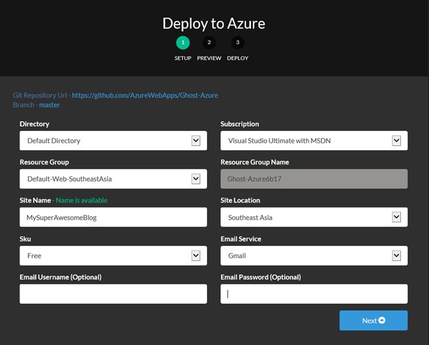429x345 pixels.
Task: Click the Site Name text field
Action: tap(113, 218)
